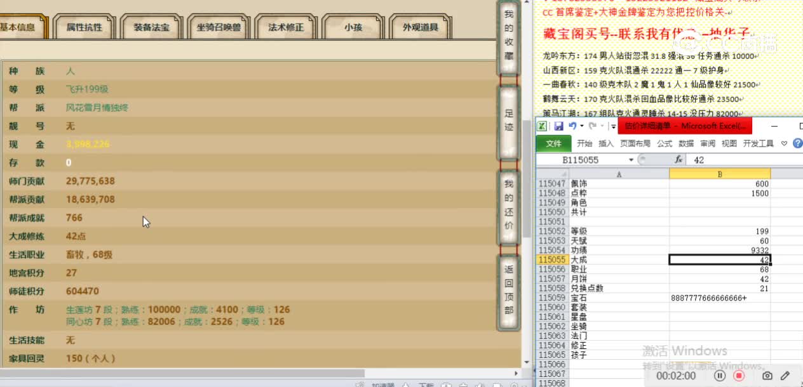This screenshot has width=803, height=387.
Task: Select the 宝石 value cell 8887777666666666+
Action: pos(720,298)
